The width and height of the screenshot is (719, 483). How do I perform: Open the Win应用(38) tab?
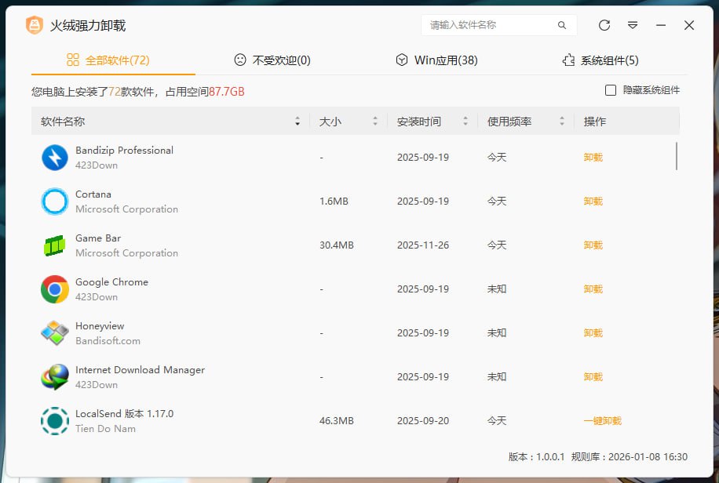[x=436, y=60]
